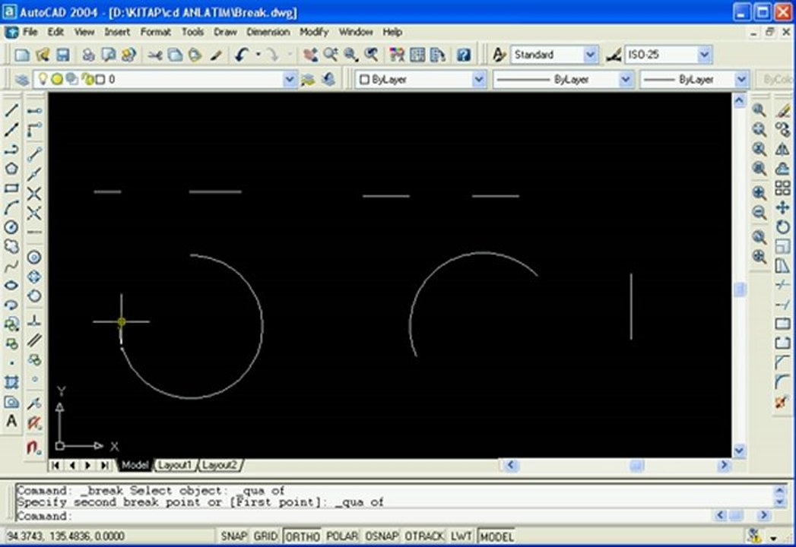Click the Match Properties brush icon
Viewport: 796px width, 547px height.
[217, 54]
